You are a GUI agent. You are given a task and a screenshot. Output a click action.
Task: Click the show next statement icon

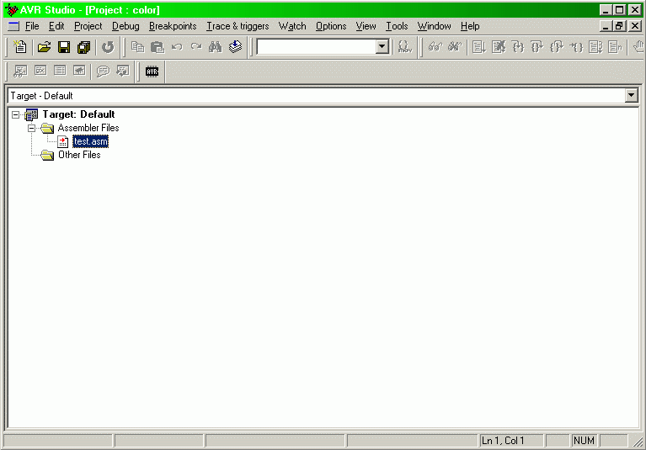615,47
